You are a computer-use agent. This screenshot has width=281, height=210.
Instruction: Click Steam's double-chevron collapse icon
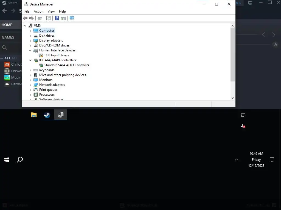pos(275,45)
